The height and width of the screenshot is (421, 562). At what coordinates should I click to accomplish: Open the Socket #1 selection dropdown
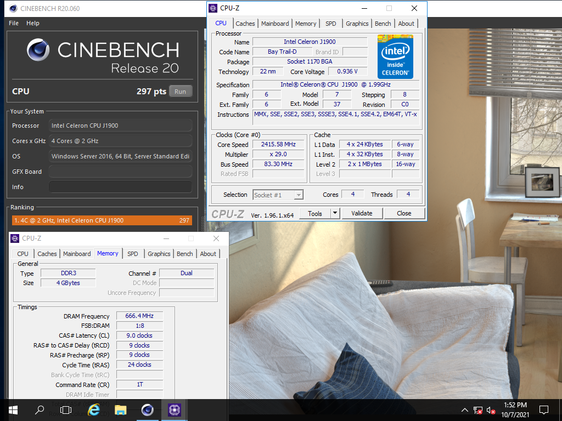278,195
